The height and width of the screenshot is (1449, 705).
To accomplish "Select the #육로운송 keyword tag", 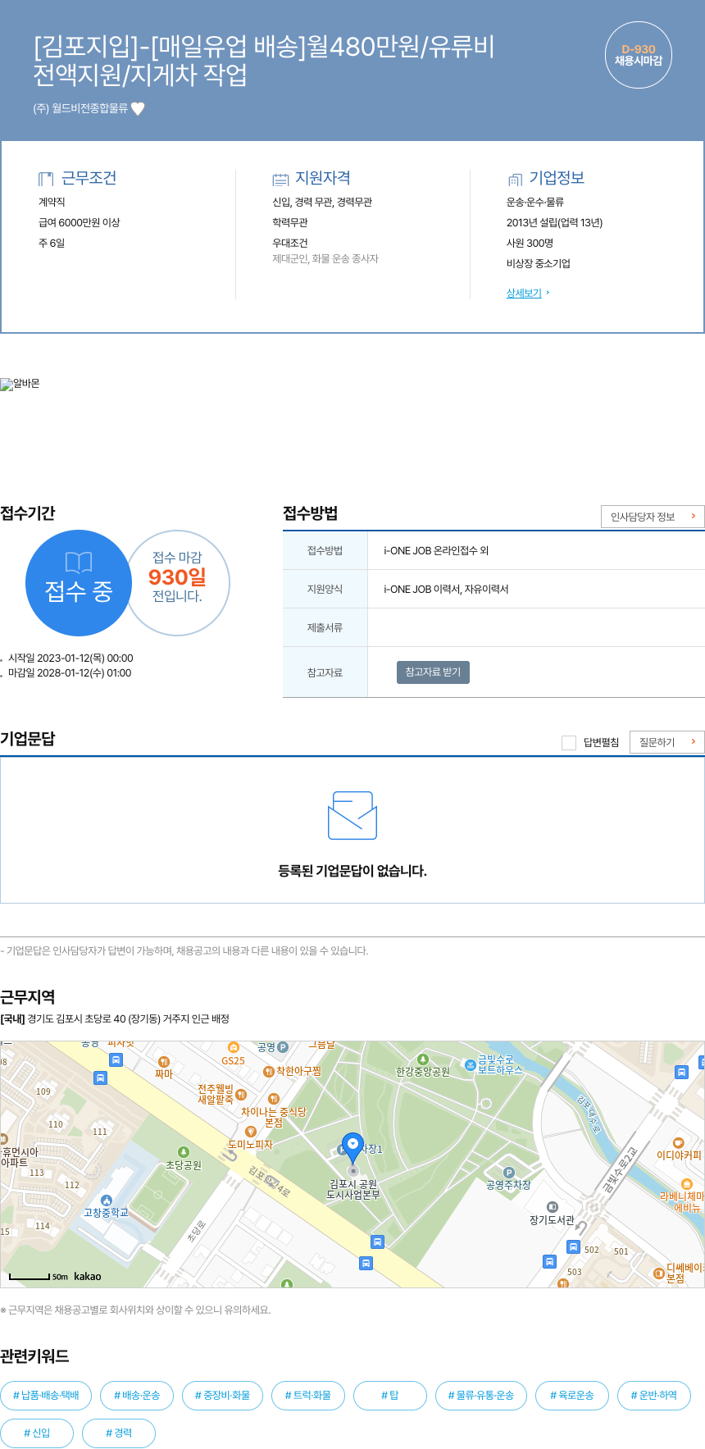I will coord(572,1395).
